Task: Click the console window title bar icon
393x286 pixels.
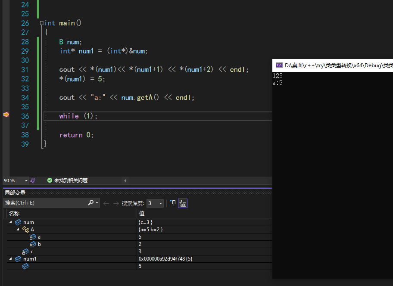Action: [x=279, y=65]
